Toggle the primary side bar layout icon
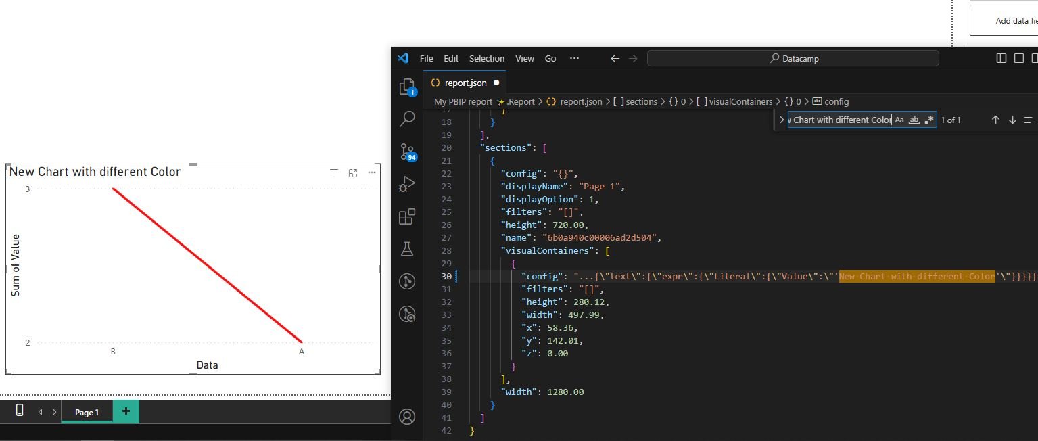Image resolution: width=1038 pixels, height=441 pixels. 1001,58
